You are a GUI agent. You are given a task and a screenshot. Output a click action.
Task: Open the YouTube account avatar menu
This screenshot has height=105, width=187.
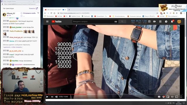(x=179, y=22)
